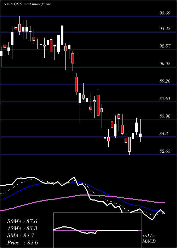The width and height of the screenshot is (177, 248).
Task: Select the 87.61 price axis label
Action: 165,98
